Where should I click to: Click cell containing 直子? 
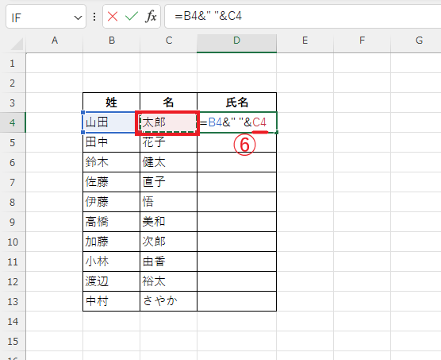click(x=169, y=182)
